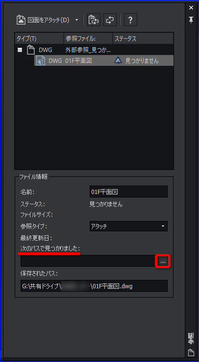Collapse the DWG parent tree node

pos(20,50)
